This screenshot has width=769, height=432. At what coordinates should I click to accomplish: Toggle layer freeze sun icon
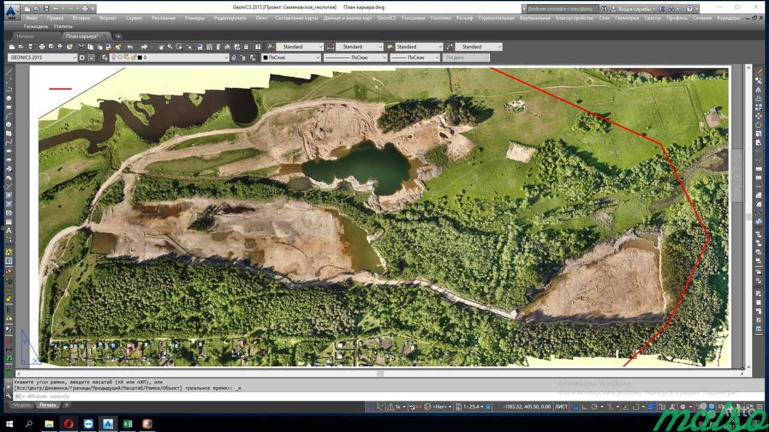pyautogui.click(x=120, y=58)
